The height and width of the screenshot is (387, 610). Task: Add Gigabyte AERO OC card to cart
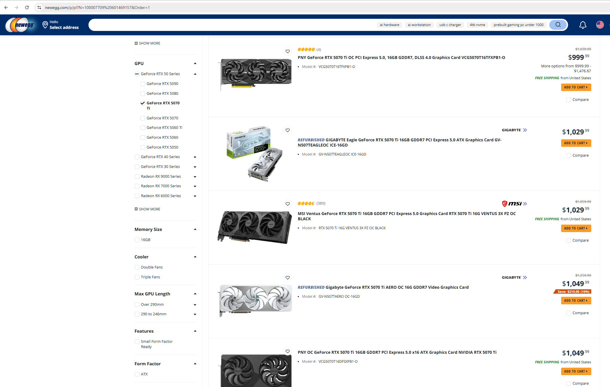click(576, 301)
